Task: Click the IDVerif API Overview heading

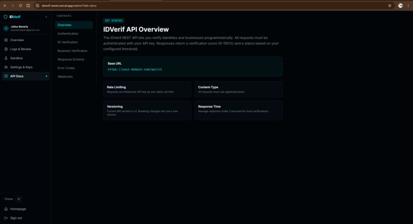Action: [136, 30]
